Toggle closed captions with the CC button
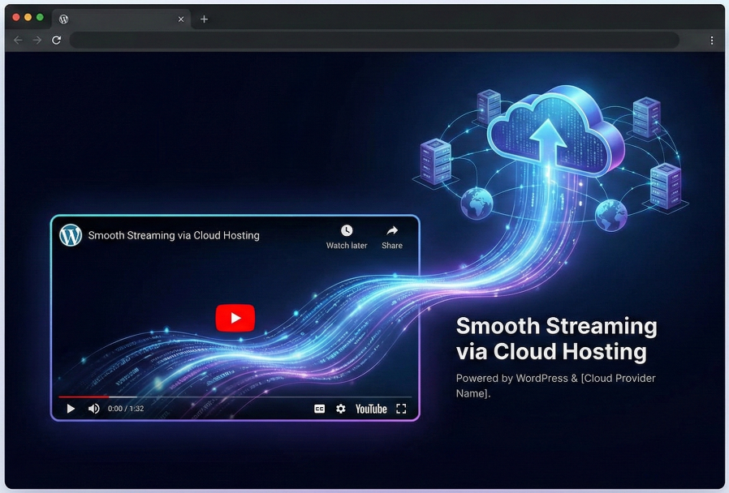Screen dimensions: 729x493 point(319,409)
